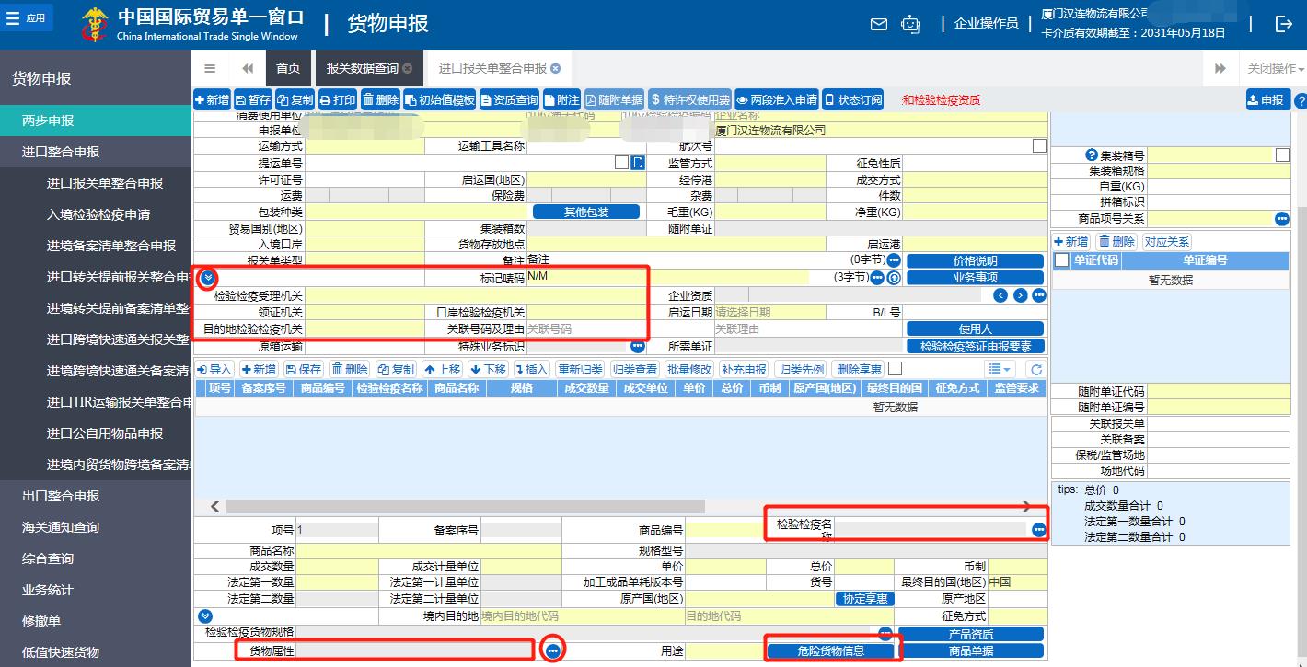Screen dimensions: 1307x667
Task: Open 危险货物信息 dangerous goods info
Action: (x=831, y=650)
